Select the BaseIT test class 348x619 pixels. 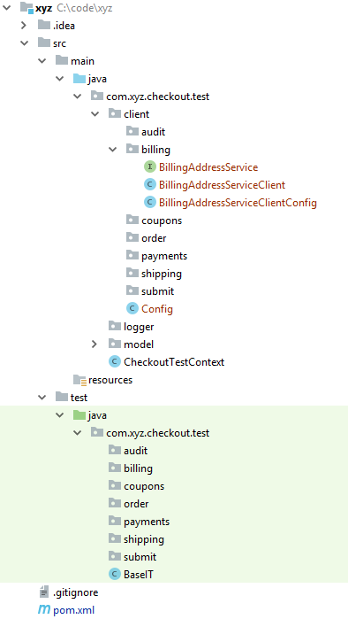tap(138, 575)
